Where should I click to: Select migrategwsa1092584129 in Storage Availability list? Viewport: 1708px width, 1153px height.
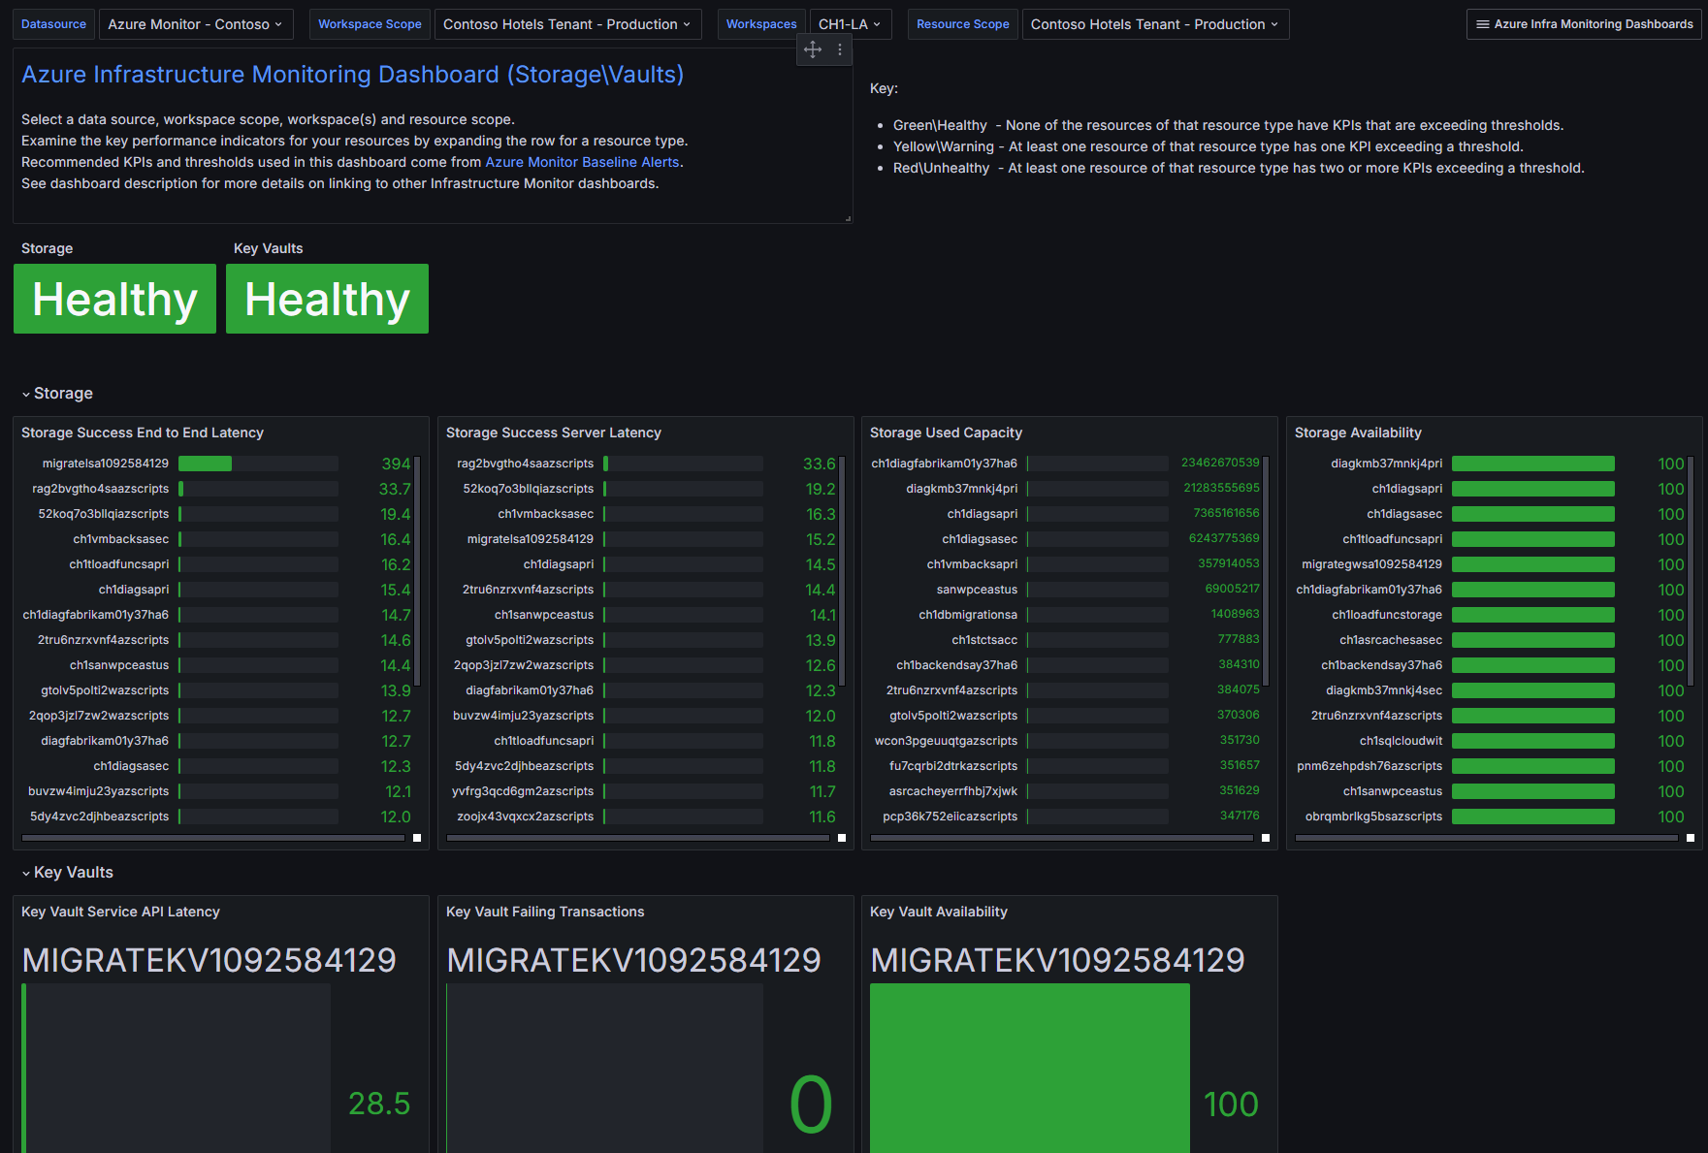(x=1371, y=564)
